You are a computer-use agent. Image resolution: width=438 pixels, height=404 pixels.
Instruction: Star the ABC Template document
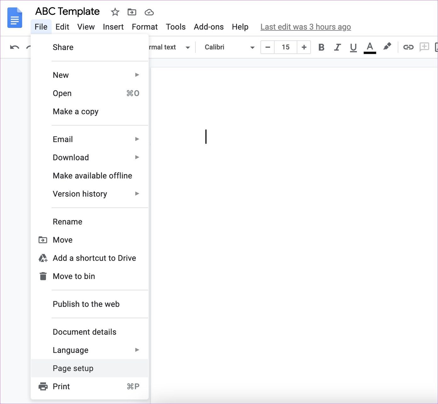click(115, 12)
